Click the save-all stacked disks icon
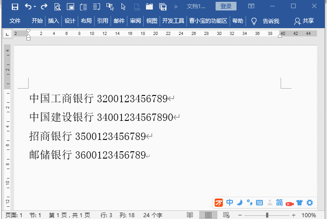Image resolution: width=327 pixels, height=219 pixels. pyautogui.click(x=163, y=7)
